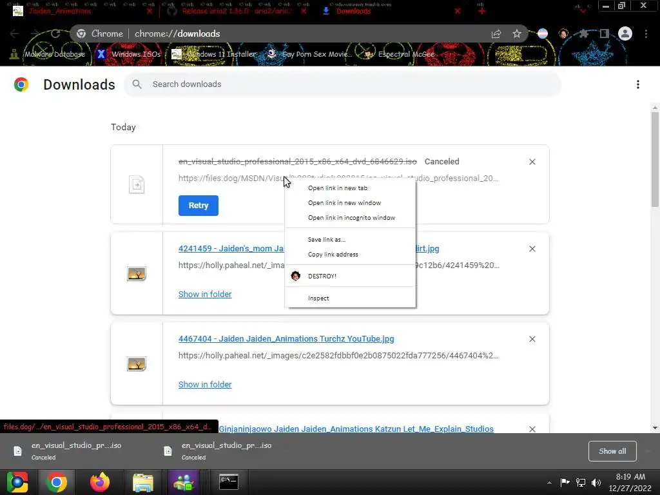
Task: Click the file icon of the canceled ISO
Action: pos(137,184)
